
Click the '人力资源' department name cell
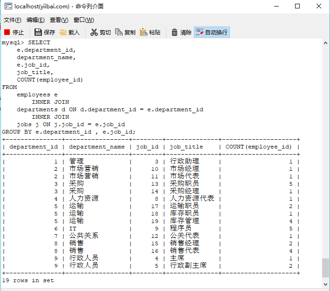(x=84, y=198)
